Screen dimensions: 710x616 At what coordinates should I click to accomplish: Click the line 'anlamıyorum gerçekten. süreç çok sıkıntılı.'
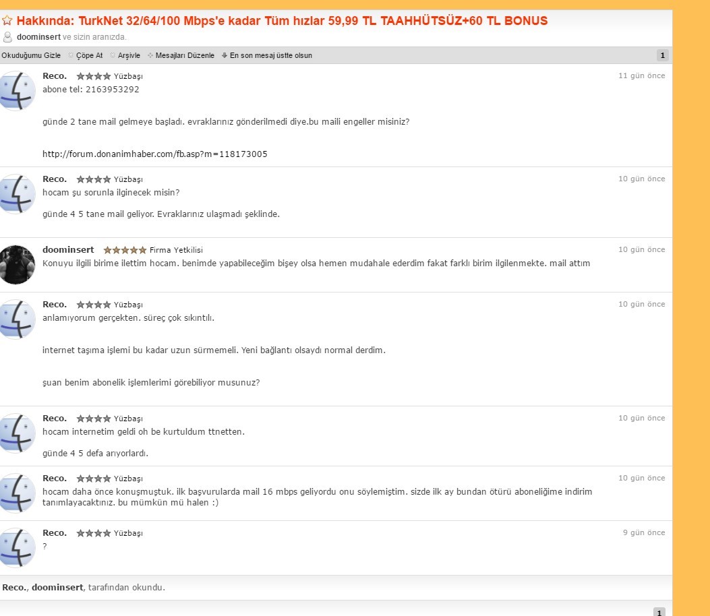coord(129,317)
